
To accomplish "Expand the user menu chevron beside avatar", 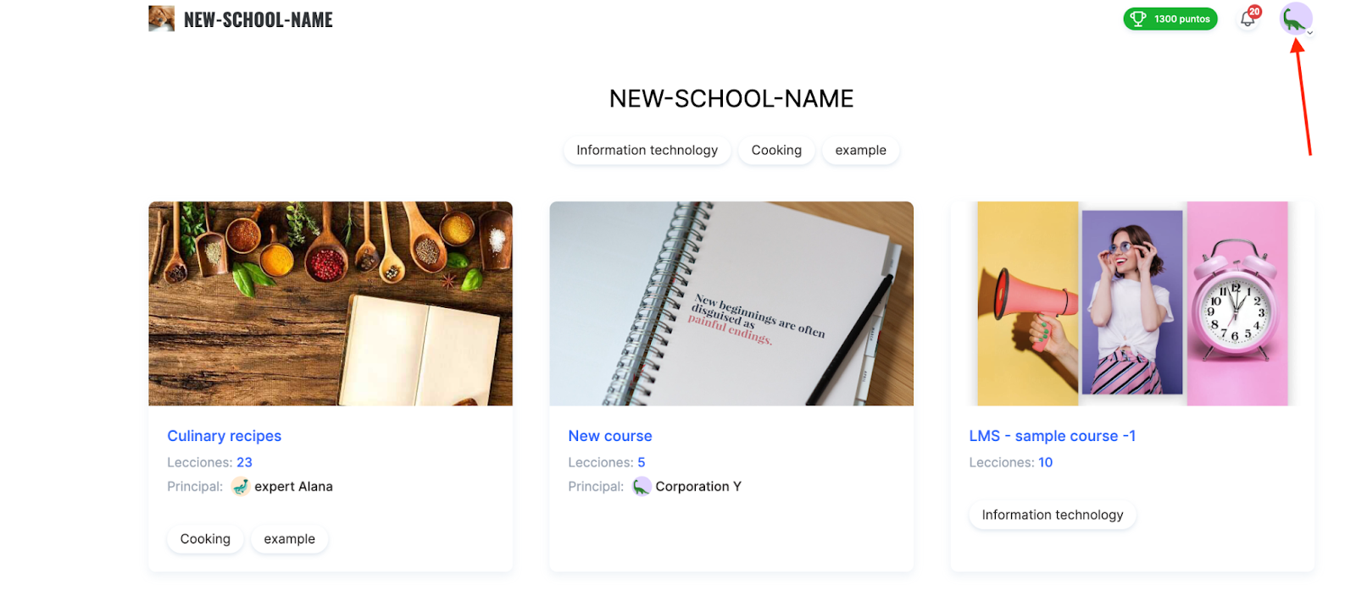I will click(x=1310, y=33).
